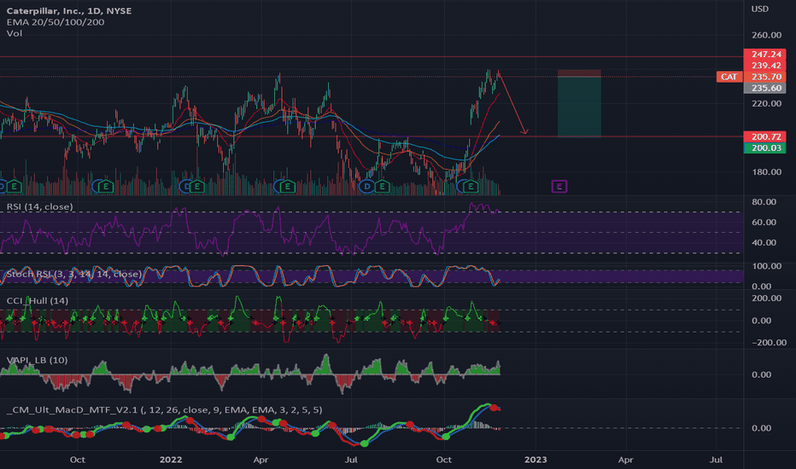Image resolution: width=796 pixels, height=469 pixels.
Task: Click the 0.00 value on the VAPI_LB scale
Action: tap(762, 374)
